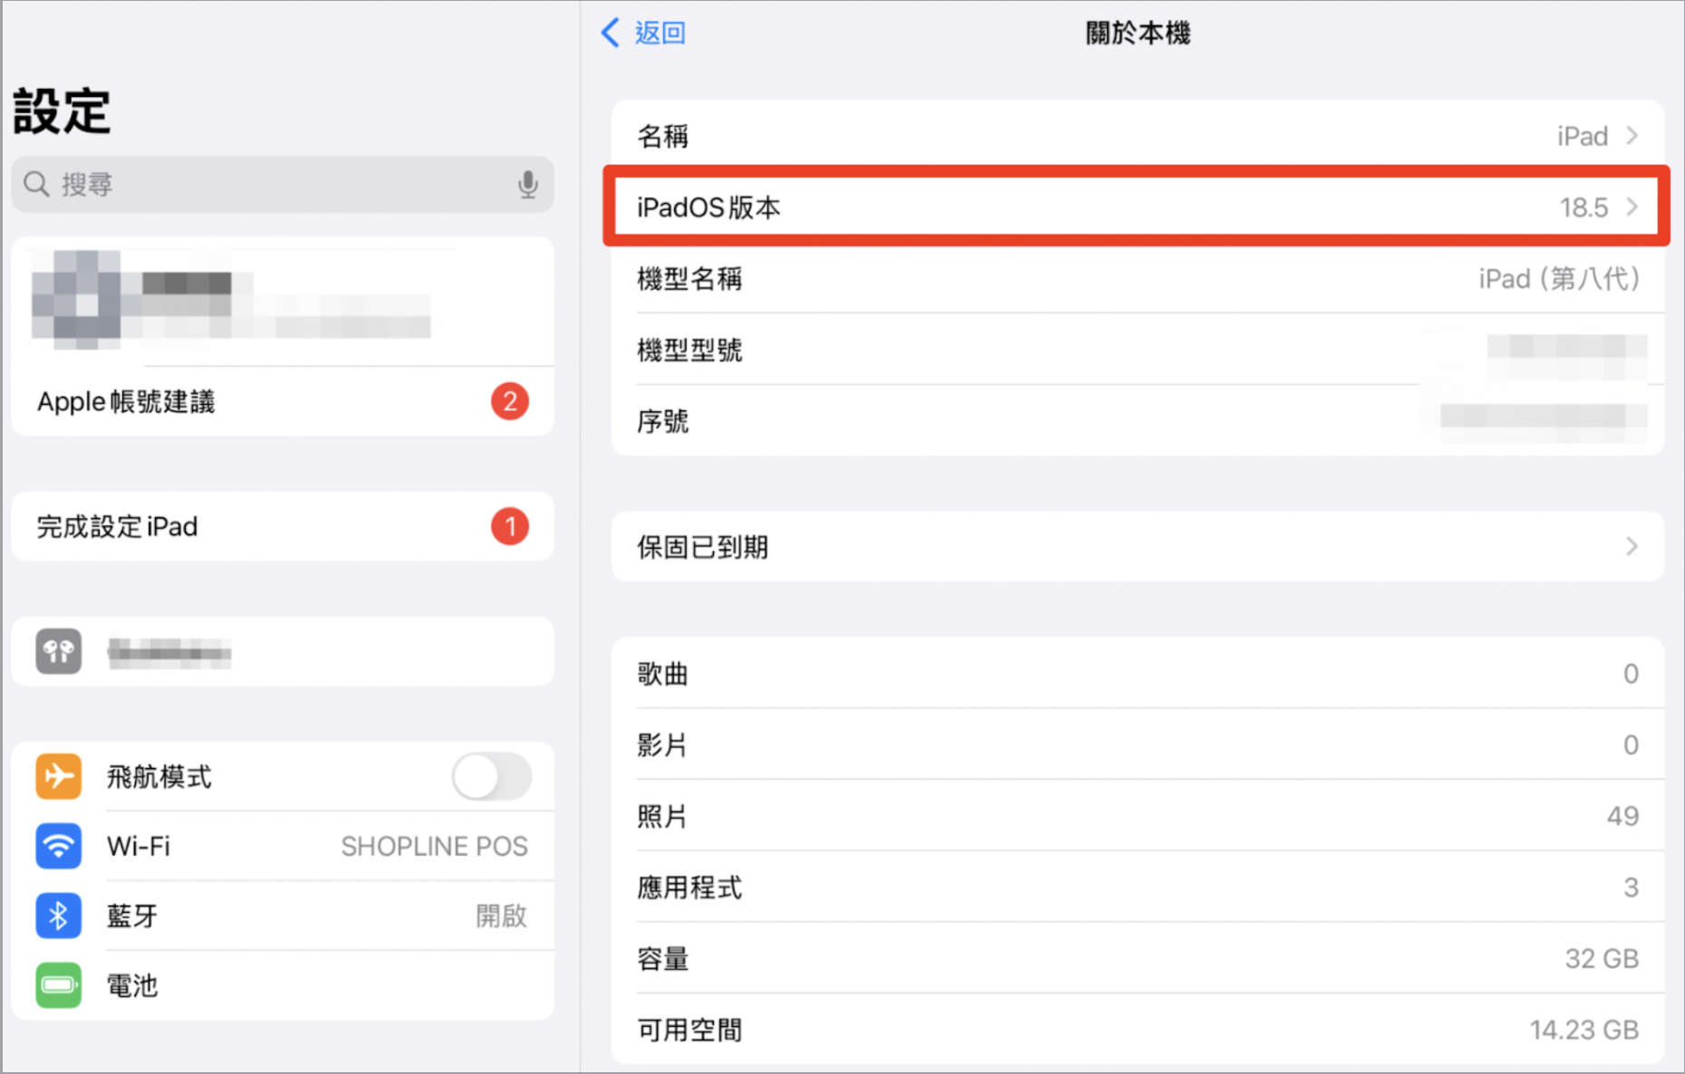Toggle the 飛航模式 switch
1685x1074 pixels.
(492, 776)
